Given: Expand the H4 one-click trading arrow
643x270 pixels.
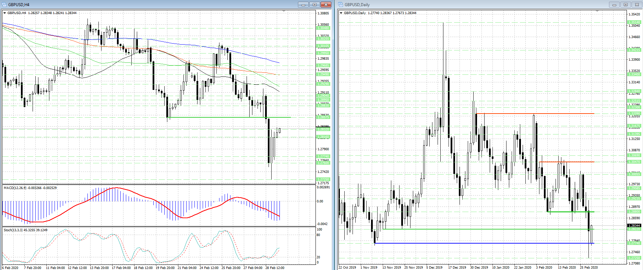Looking at the screenshot, I should (x=5, y=13).
